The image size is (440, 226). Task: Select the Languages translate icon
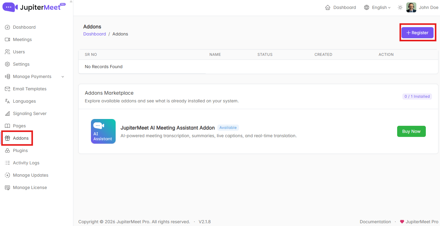pos(7,101)
